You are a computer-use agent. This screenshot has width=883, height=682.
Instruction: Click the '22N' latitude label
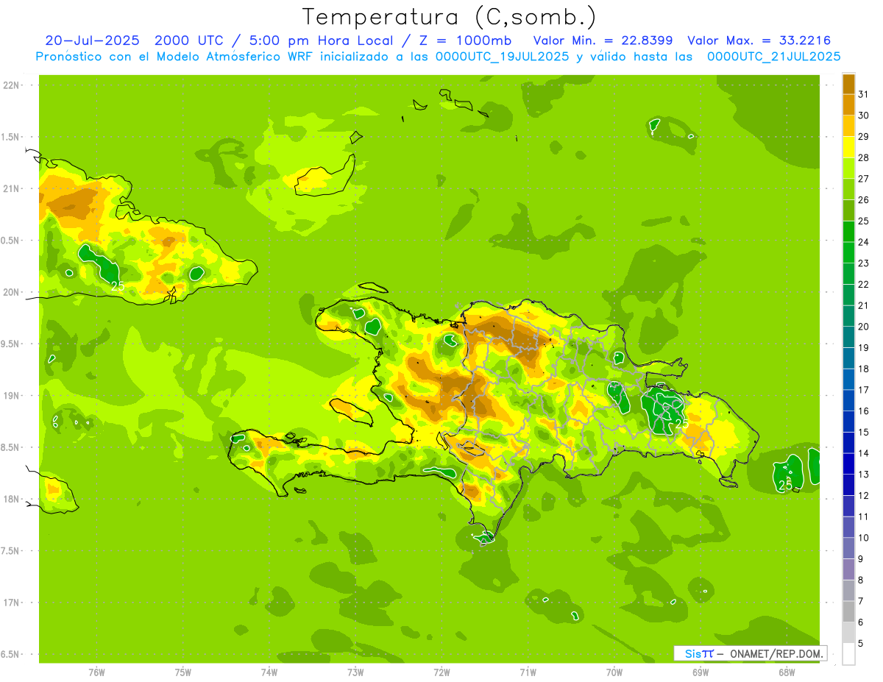click(x=12, y=85)
